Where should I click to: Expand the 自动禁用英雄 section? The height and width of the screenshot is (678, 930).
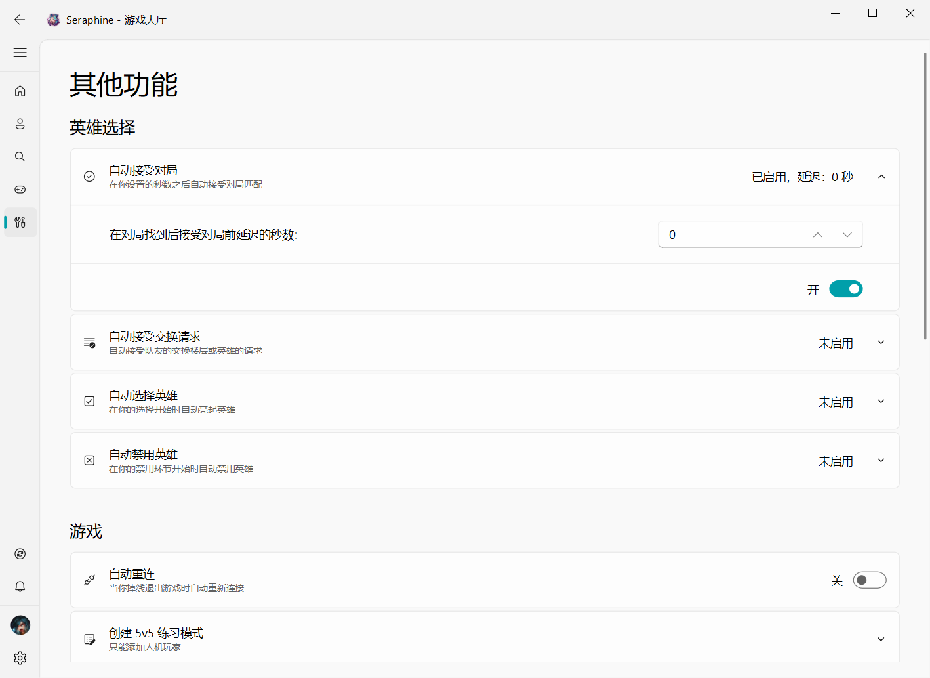coord(881,460)
